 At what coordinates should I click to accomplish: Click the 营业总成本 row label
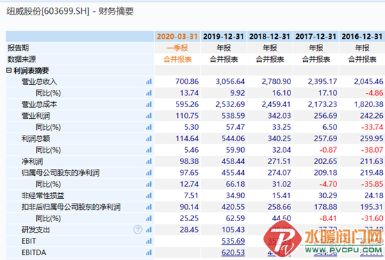(x=39, y=104)
